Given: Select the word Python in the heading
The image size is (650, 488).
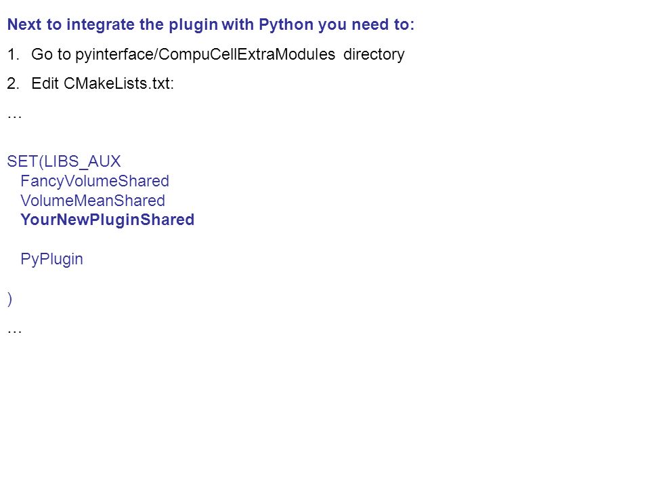Looking at the screenshot, I should tap(286, 25).
